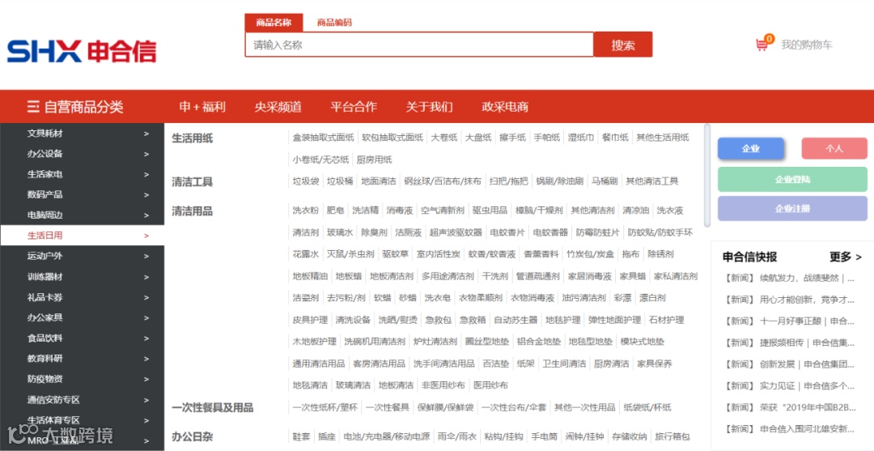Open 医用纱布 subcategory
The width and height of the screenshot is (874, 451).
click(490, 385)
